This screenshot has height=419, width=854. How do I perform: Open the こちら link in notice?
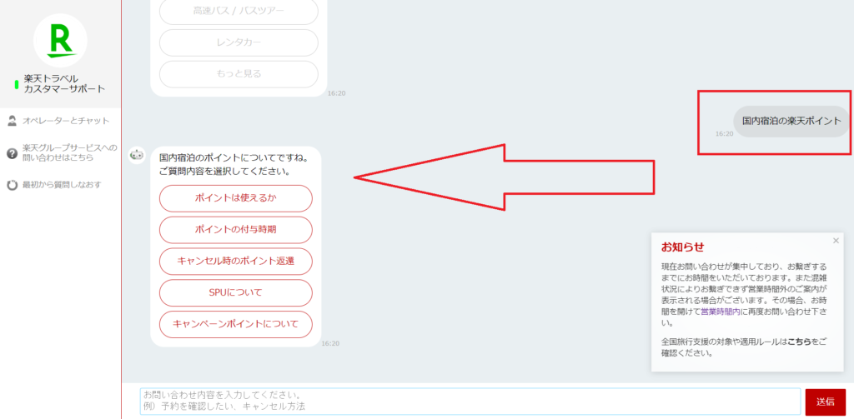799,342
